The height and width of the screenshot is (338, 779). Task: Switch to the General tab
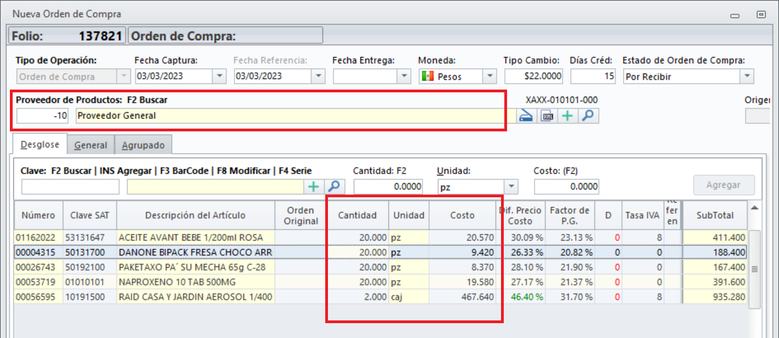[91, 145]
